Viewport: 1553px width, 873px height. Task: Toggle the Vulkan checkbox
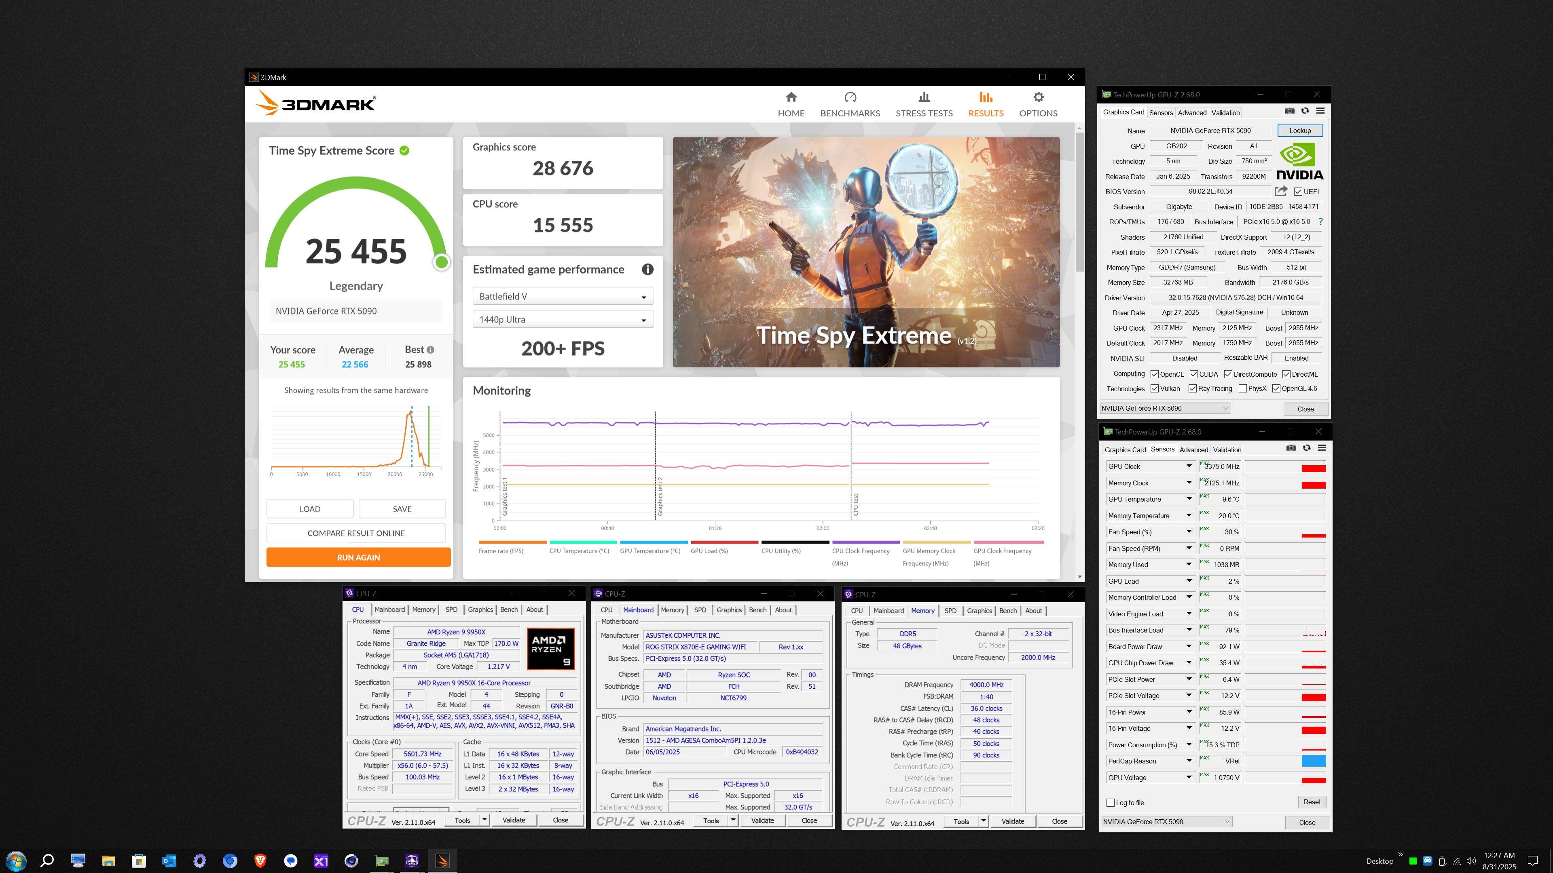pyautogui.click(x=1155, y=388)
